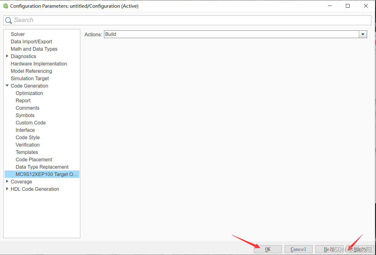Open the Code Style pane
The height and width of the screenshot is (255, 376).
[28, 137]
